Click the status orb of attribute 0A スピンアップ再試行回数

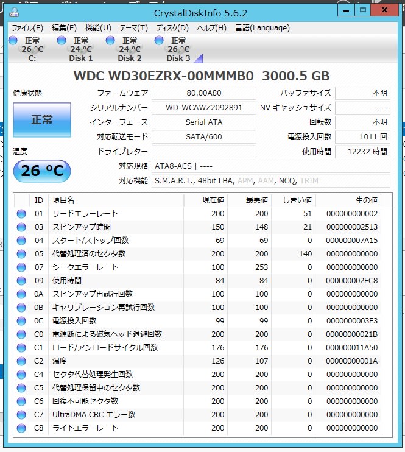coord(21,294)
